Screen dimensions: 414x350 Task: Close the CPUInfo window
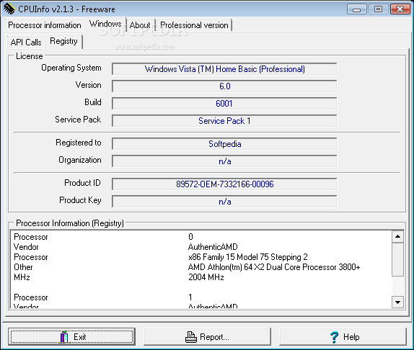pos(400,9)
